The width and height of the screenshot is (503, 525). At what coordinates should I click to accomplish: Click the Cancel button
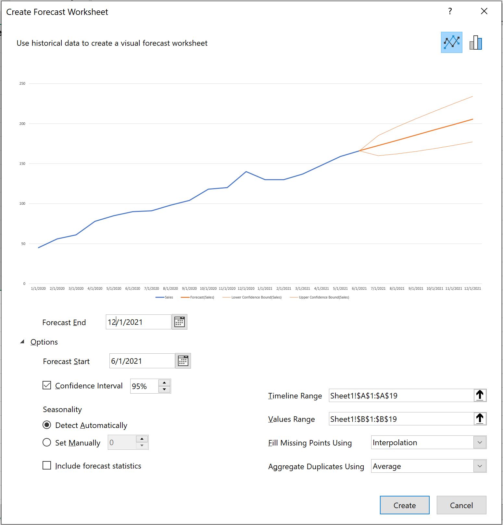461,505
